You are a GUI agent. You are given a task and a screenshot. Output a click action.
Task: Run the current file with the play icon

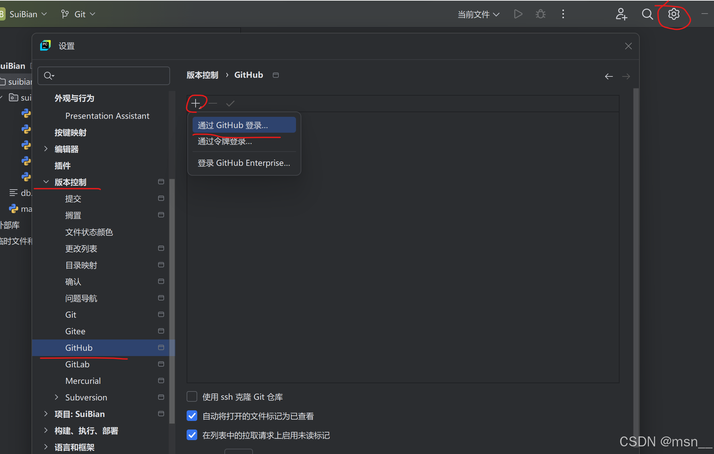(518, 14)
